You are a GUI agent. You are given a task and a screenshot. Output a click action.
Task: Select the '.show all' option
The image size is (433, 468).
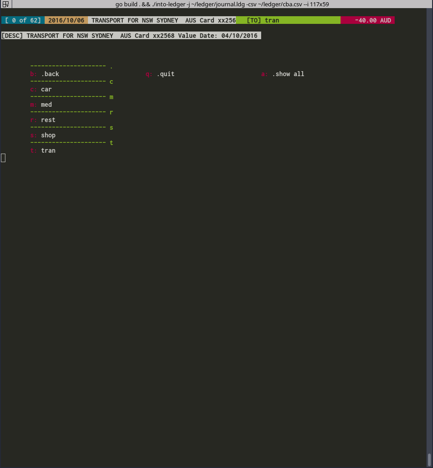pyautogui.click(x=283, y=74)
